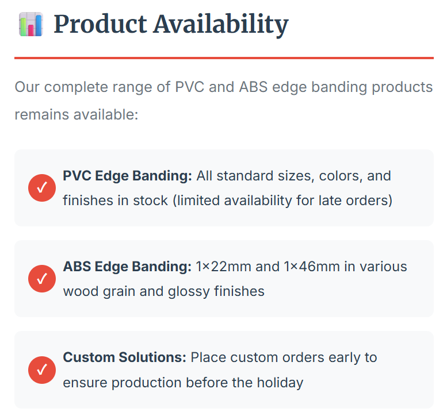Click the "wood grain and glossy finishes" text
Screen dimensions: 447x412
[x=163, y=291]
